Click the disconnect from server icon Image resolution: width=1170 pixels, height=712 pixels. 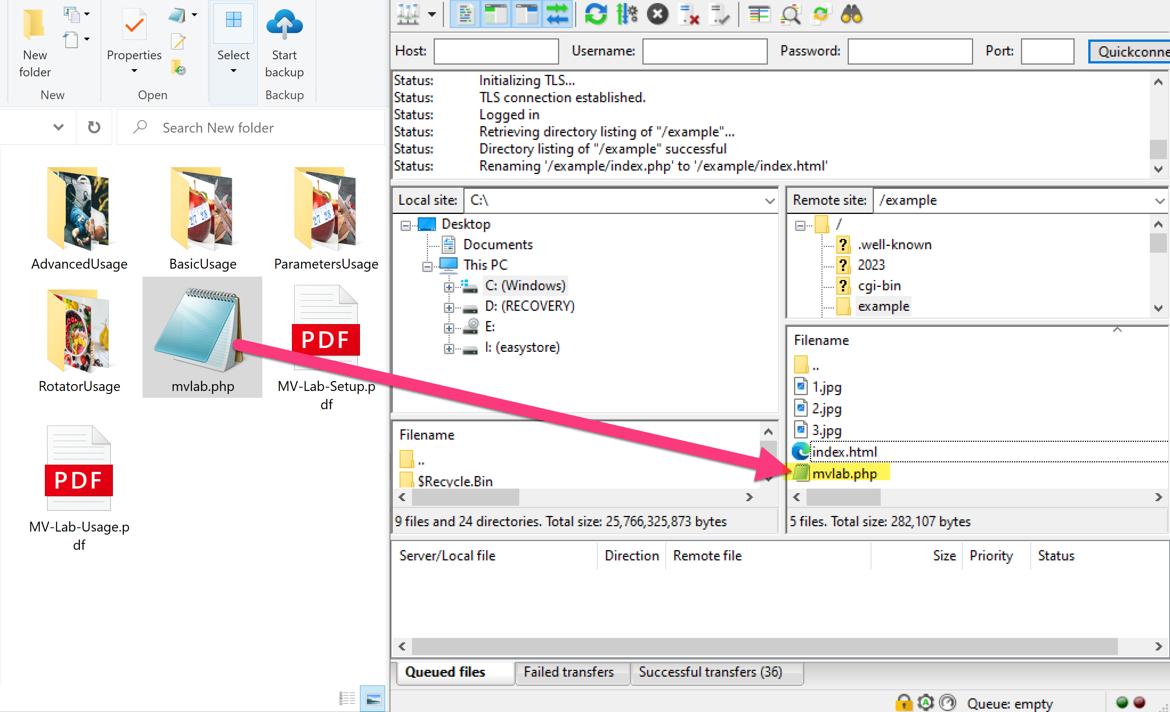coord(688,14)
